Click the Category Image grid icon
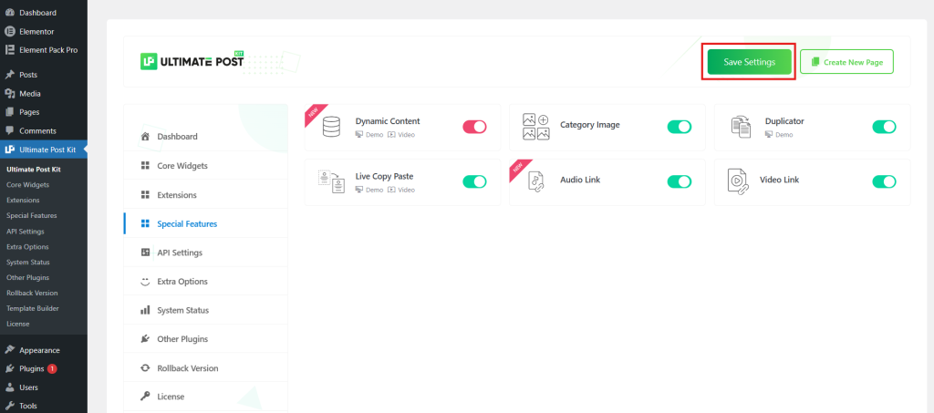934x413 pixels. coord(536,127)
